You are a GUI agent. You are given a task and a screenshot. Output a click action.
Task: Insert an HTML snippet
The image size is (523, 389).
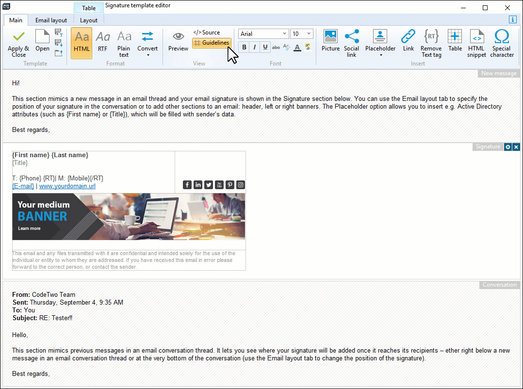click(x=476, y=43)
